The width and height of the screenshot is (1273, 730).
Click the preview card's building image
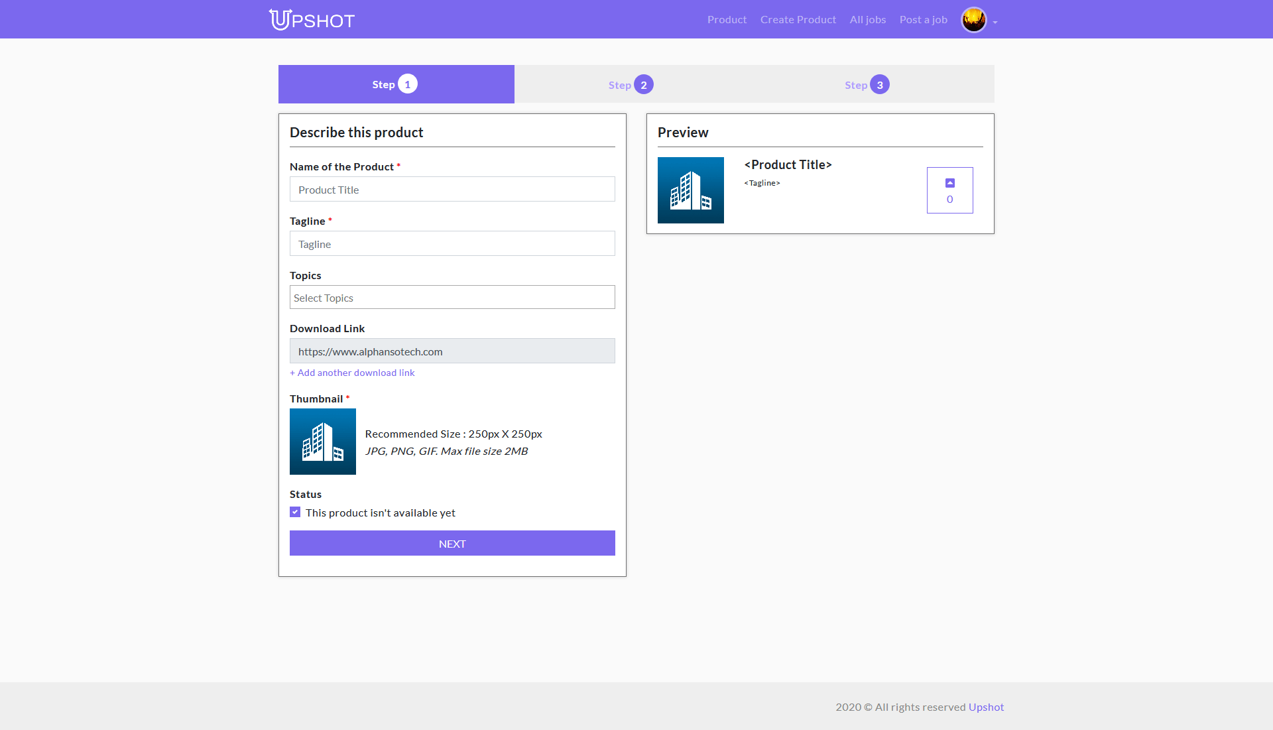pos(691,190)
